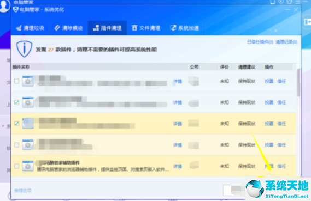The width and height of the screenshot is (311, 201).
Task: Open 详情 for the first plugin row
Action: click(x=178, y=81)
